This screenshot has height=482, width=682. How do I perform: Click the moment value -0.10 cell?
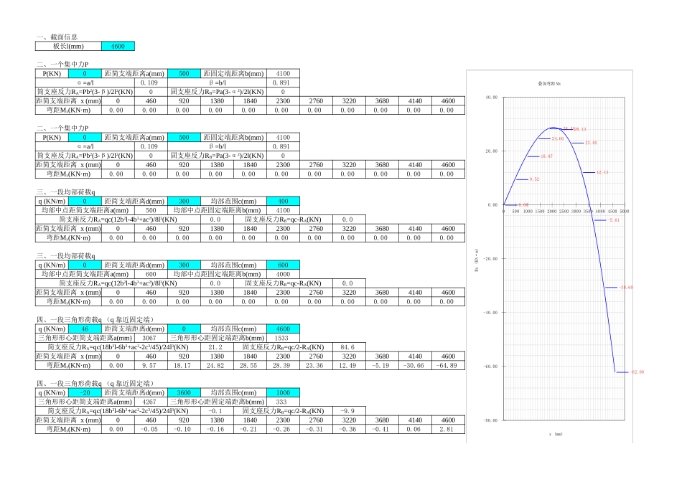tap(184, 430)
